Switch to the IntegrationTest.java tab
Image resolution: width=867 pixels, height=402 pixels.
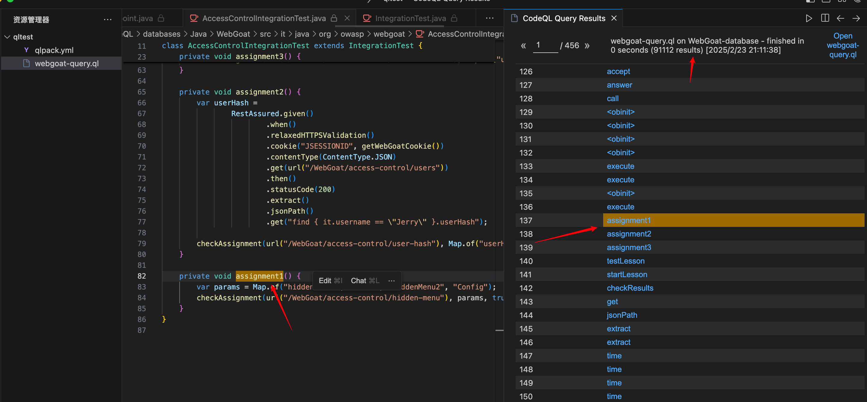point(410,18)
